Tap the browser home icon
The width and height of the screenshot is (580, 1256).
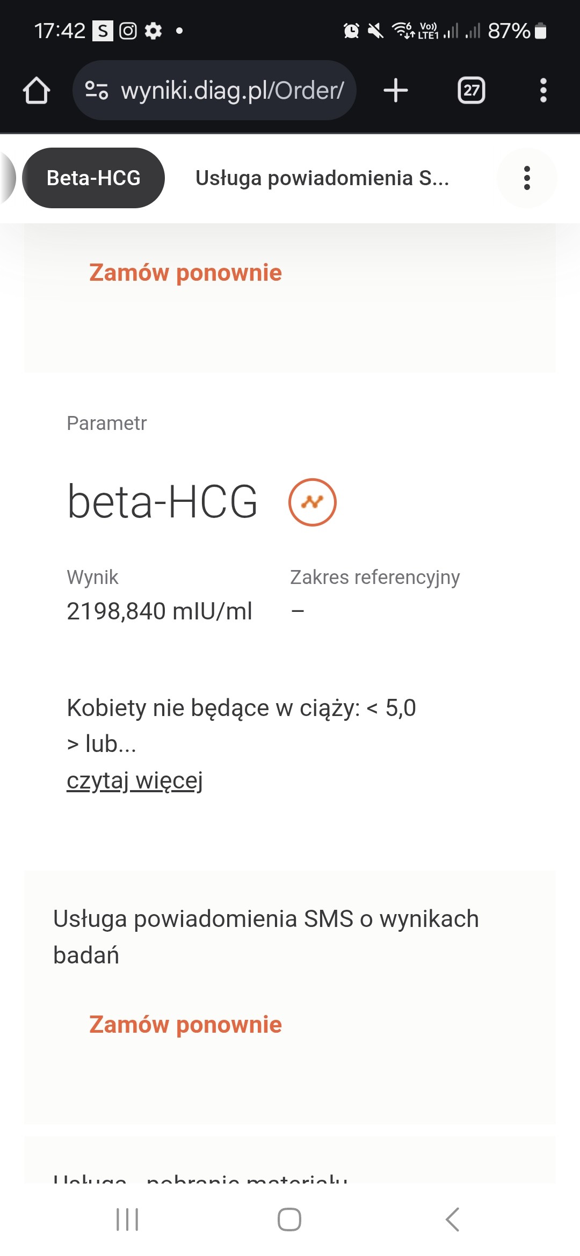37,90
